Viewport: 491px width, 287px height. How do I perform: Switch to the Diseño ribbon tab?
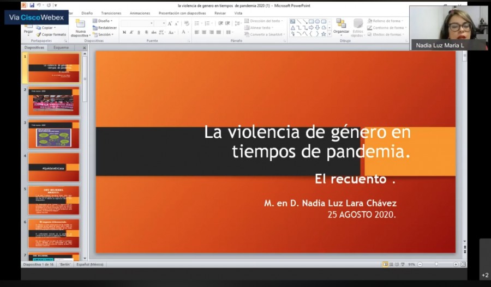click(87, 13)
